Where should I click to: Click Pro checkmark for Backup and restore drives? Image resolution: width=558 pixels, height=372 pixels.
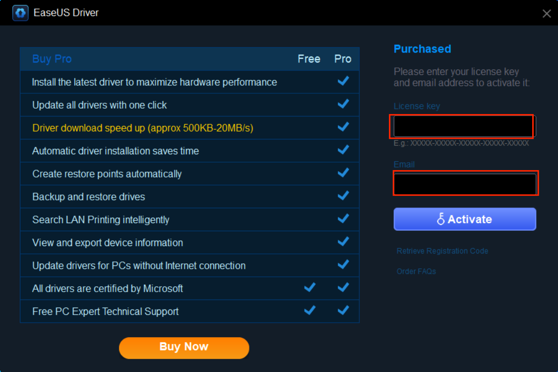tap(343, 196)
